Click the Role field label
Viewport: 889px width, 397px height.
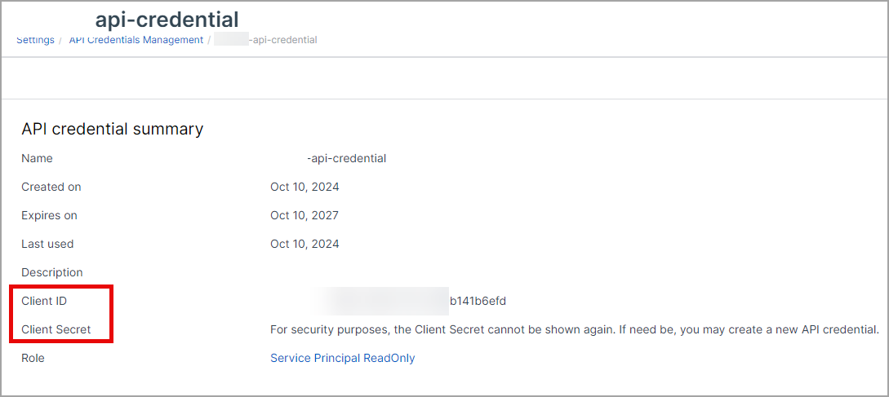point(33,358)
